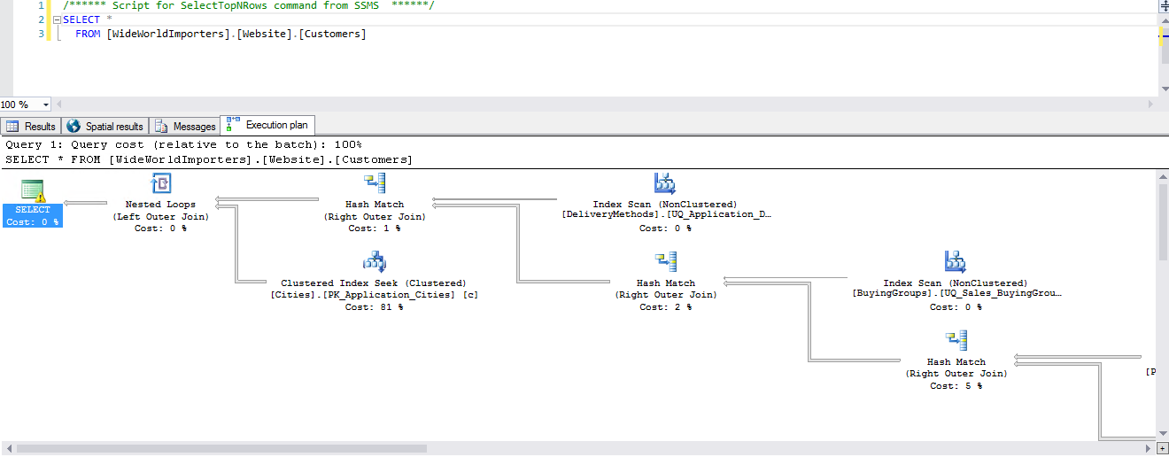Open the 100 % zoom dropdown
The height and width of the screenshot is (457, 1169).
coord(46,105)
